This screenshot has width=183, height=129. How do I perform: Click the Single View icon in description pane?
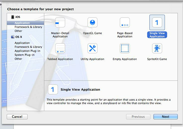tap(53, 90)
